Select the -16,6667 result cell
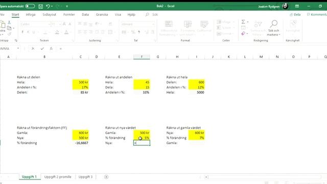 [x=81, y=143]
